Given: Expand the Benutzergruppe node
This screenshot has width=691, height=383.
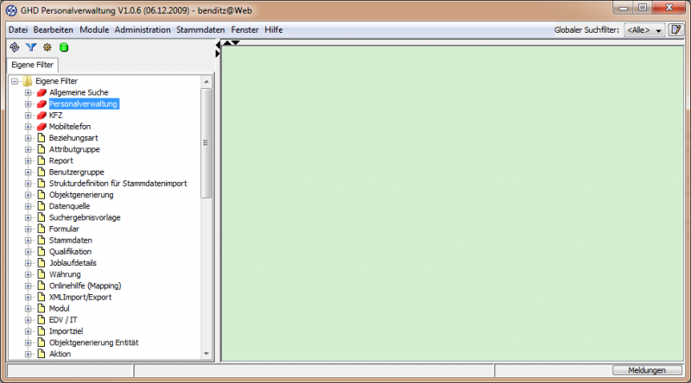Looking at the screenshot, I should [x=29, y=173].
